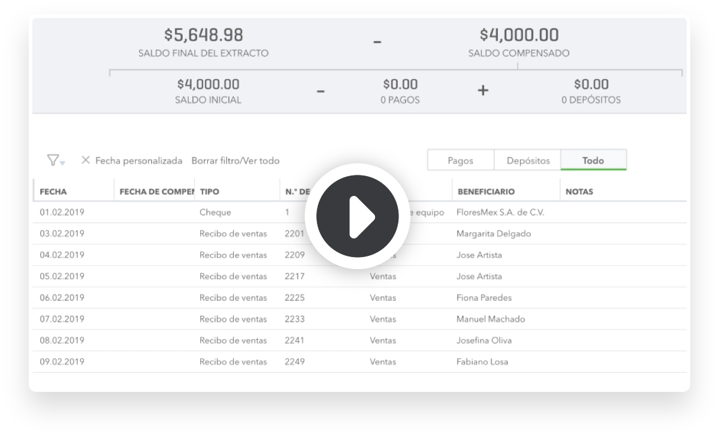The width and height of the screenshot is (719, 435).
Task: Play the video with the center play button
Action: [x=358, y=216]
